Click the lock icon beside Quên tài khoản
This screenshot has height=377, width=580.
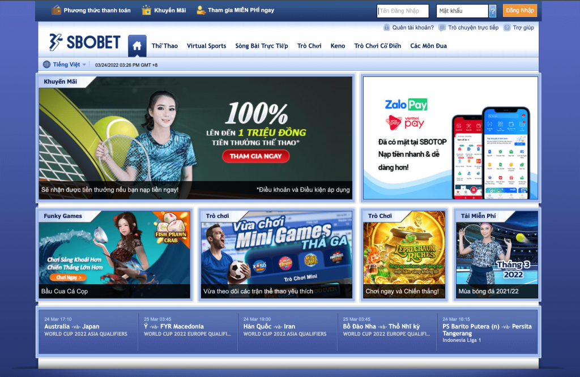pyautogui.click(x=386, y=27)
